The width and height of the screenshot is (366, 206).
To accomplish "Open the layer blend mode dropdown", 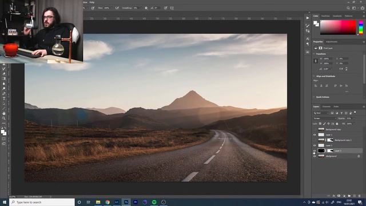I will tap(324, 118).
